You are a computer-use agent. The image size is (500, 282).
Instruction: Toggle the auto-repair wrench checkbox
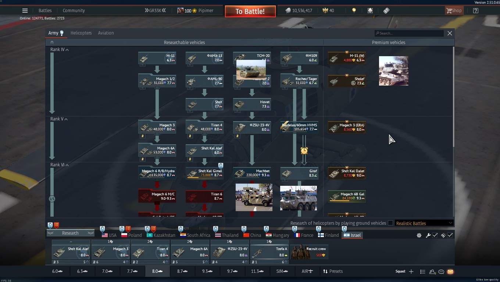(435, 235)
